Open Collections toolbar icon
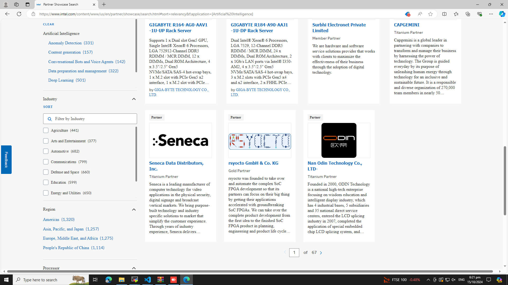The image size is (508, 285). tap(468, 14)
